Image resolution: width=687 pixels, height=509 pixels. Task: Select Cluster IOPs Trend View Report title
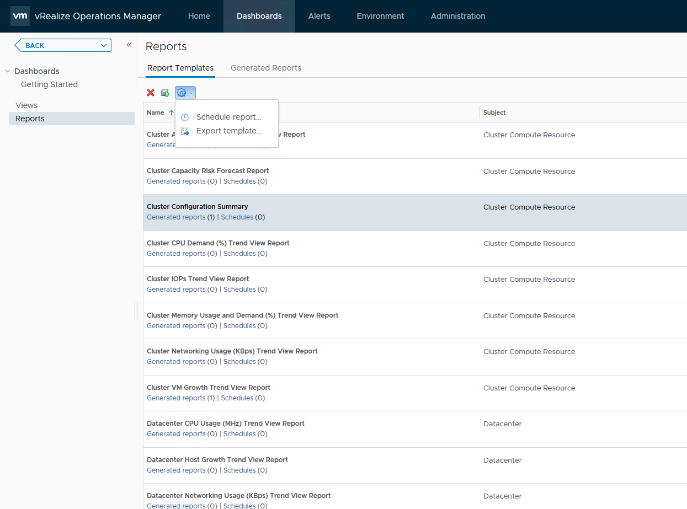tap(198, 279)
